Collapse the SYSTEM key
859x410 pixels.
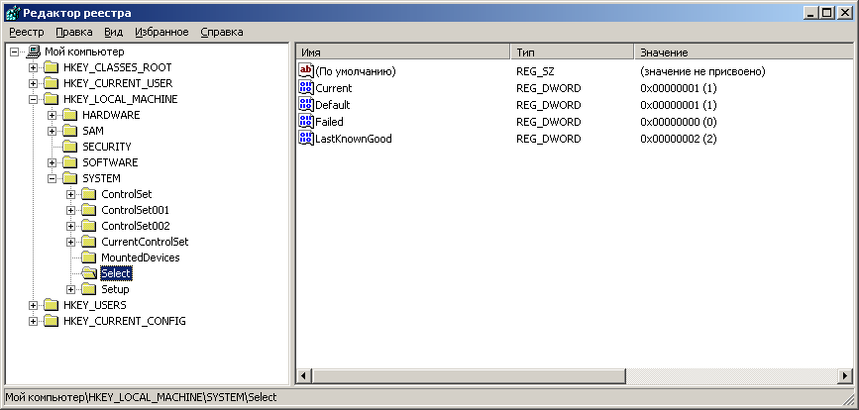tap(53, 178)
